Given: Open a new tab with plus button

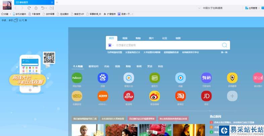Looking at the screenshot, I should tap(57, 2).
